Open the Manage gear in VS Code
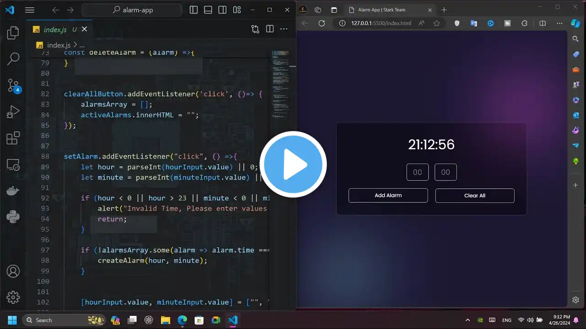This screenshot has width=586, height=329. (13, 297)
